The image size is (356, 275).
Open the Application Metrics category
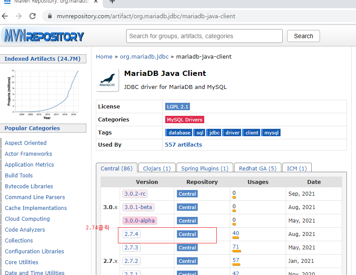(x=29, y=165)
